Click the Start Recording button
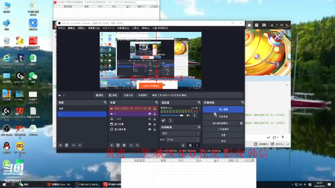This screenshot has height=188, width=335. [x=223, y=117]
